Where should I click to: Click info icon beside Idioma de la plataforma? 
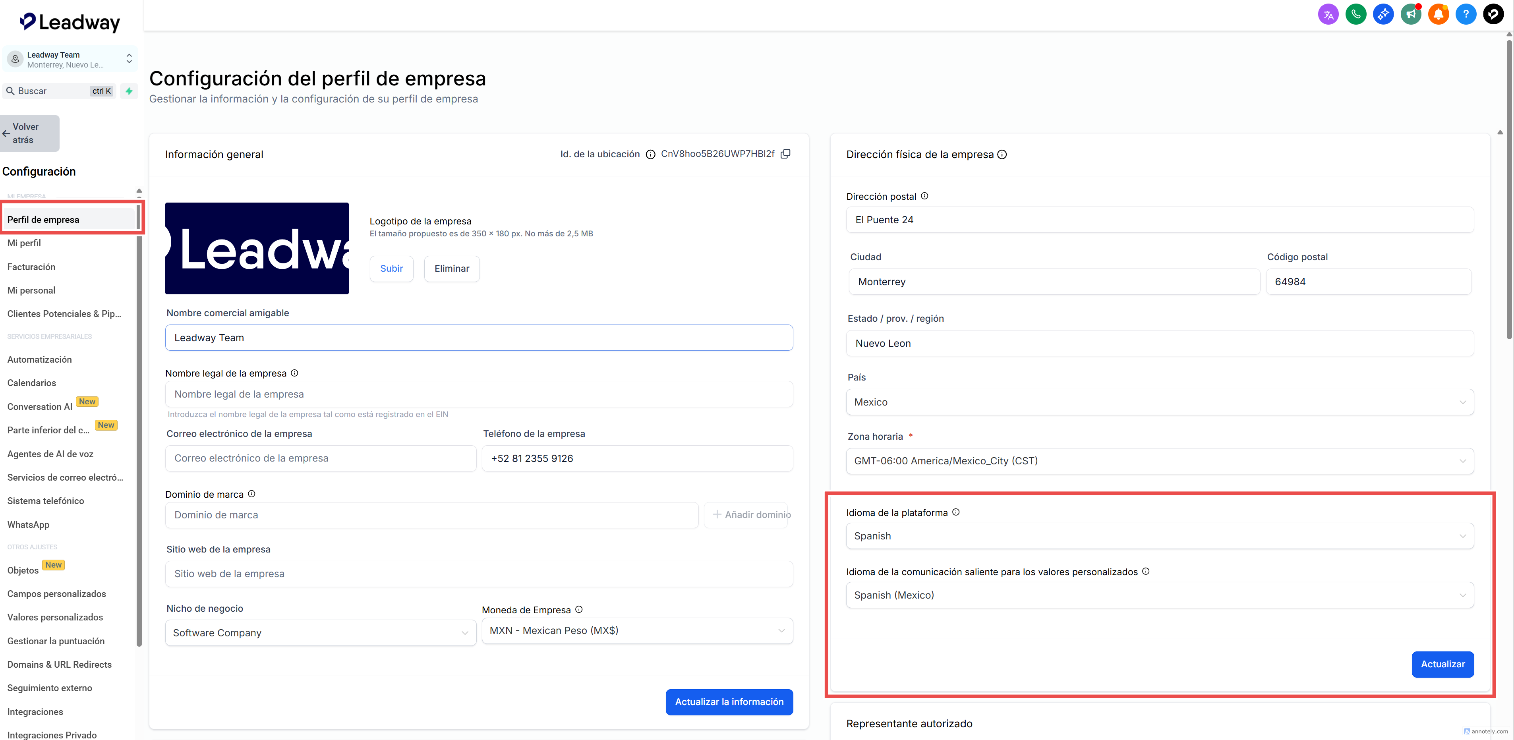pos(956,512)
